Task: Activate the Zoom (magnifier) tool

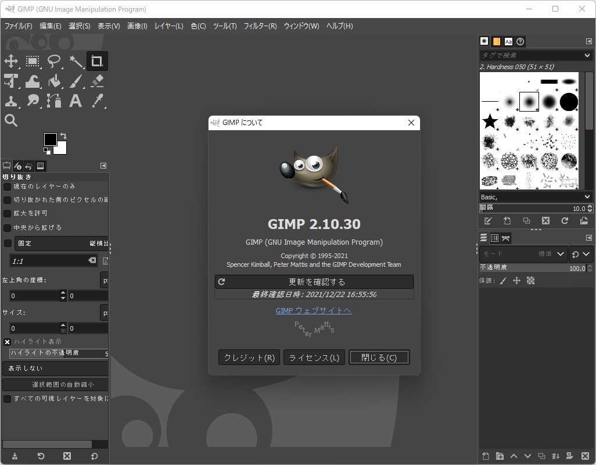Action: pos(11,120)
